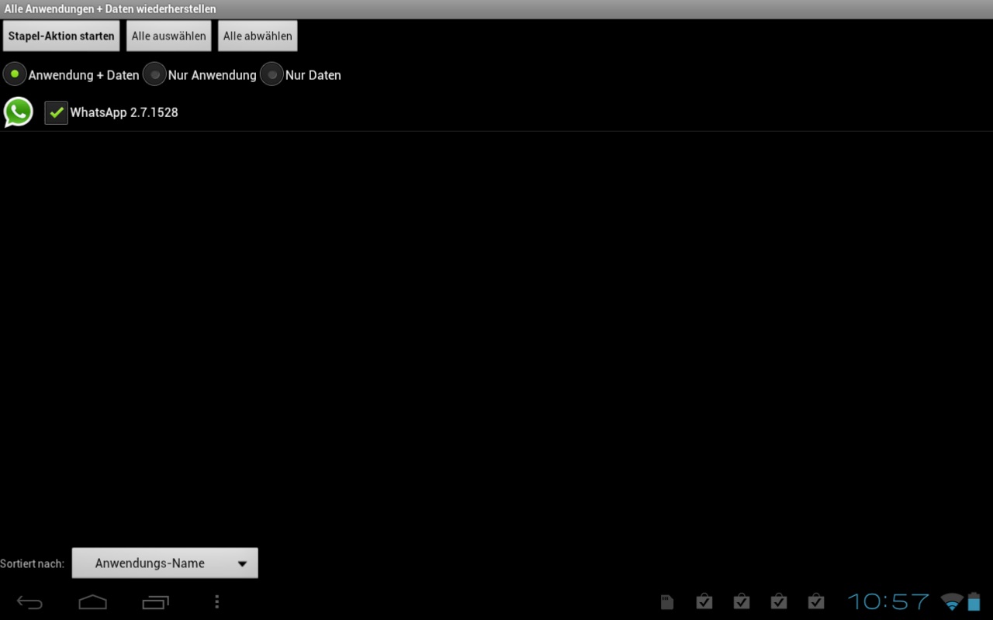993x620 pixels.
Task: Tap the battery status icon
Action: point(974,602)
